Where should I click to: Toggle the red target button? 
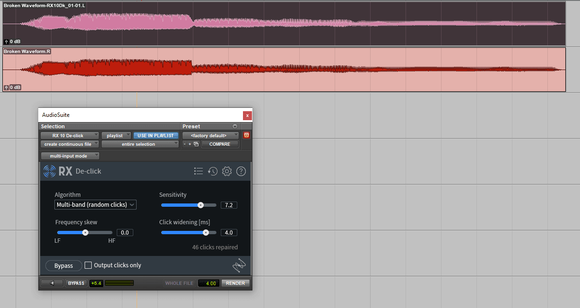[x=246, y=135]
